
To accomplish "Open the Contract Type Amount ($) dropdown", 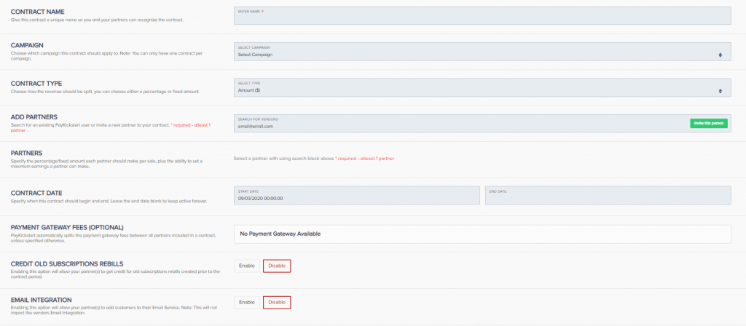I will click(x=474, y=88).
